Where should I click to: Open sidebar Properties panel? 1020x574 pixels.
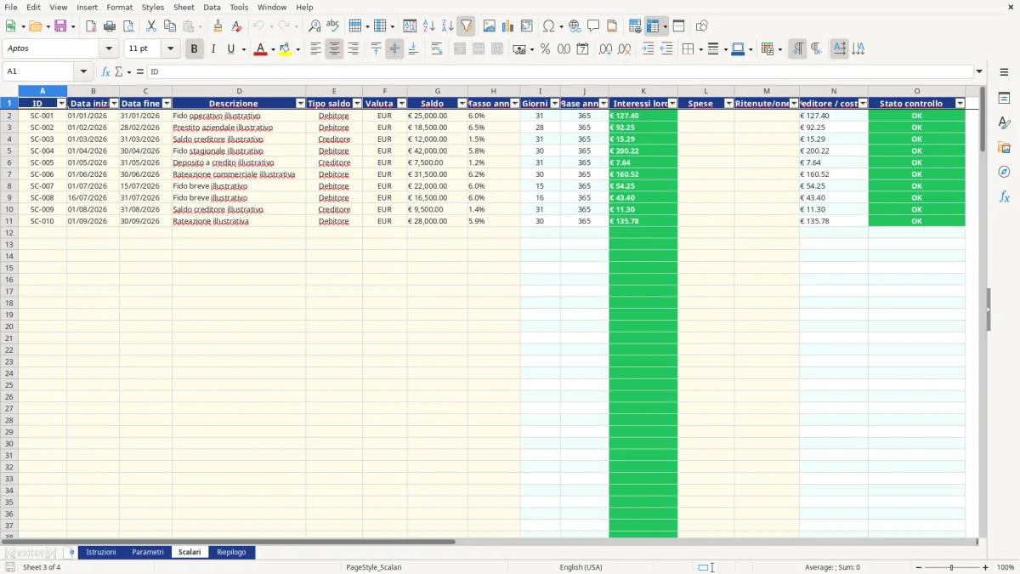[x=1004, y=99]
